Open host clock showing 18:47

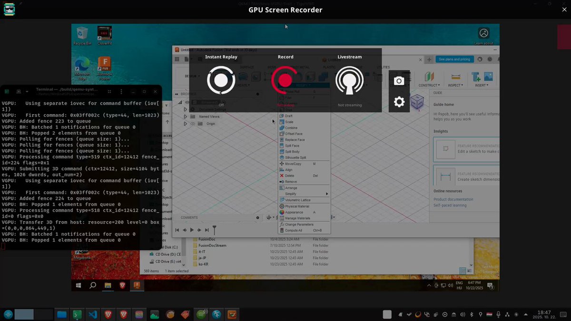click(544, 314)
